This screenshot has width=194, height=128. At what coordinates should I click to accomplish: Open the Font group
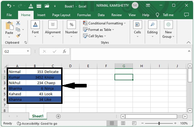click(35, 29)
